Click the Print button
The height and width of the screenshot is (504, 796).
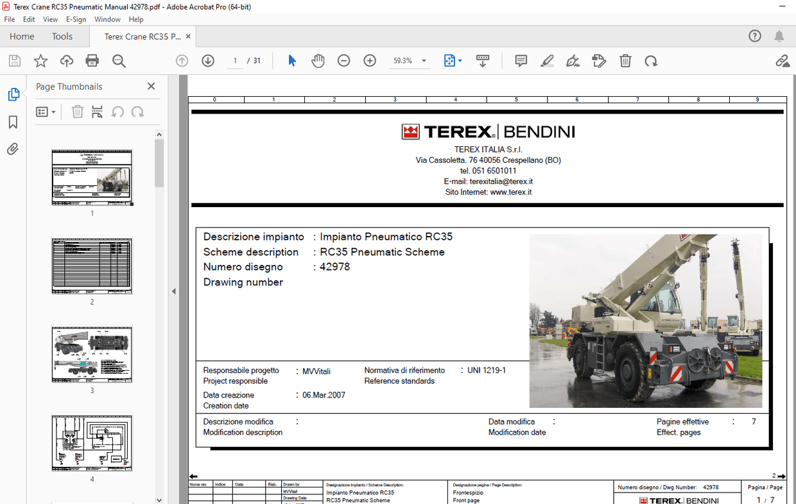(x=92, y=60)
